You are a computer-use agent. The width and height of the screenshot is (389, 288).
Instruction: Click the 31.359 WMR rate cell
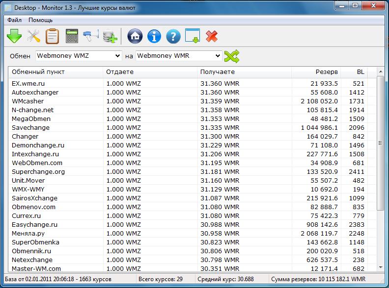coord(220,101)
